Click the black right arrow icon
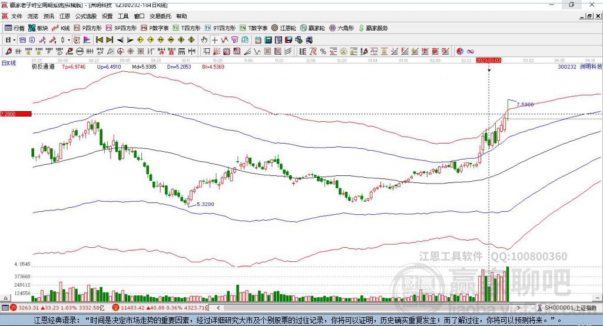603x326 pixels. click(x=130, y=40)
